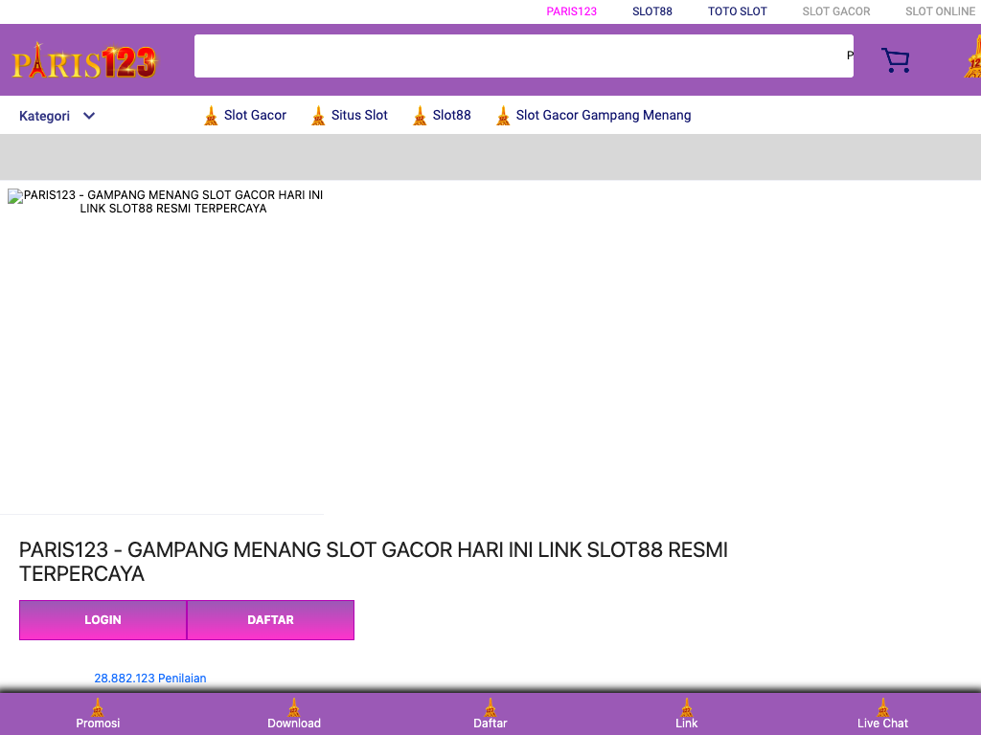The image size is (981, 735).
Task: Open the Situs Slot menu item
Action: pyautogui.click(x=359, y=115)
